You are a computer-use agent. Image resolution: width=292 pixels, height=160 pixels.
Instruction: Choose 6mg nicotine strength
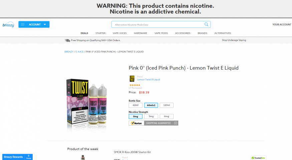tap(167, 116)
